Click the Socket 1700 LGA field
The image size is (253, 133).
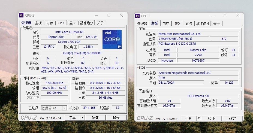click(x=69, y=42)
